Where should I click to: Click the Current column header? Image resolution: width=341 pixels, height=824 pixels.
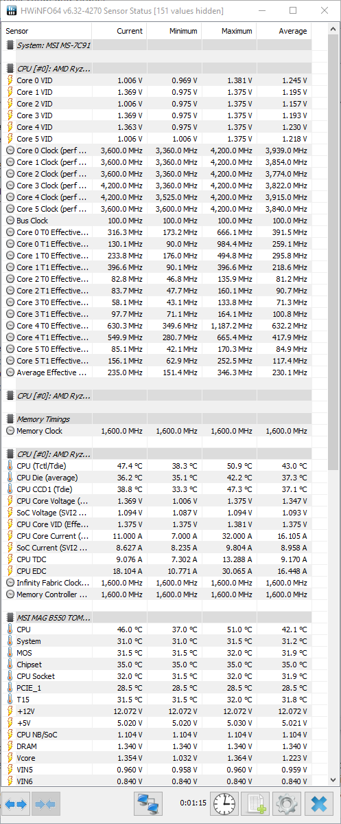[119, 31]
